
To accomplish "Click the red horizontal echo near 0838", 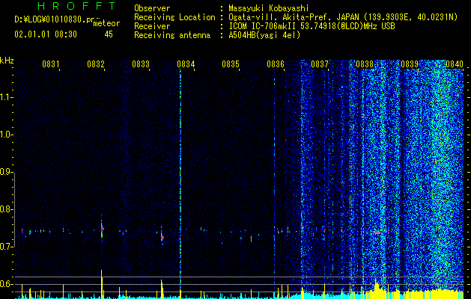I will [377, 232].
